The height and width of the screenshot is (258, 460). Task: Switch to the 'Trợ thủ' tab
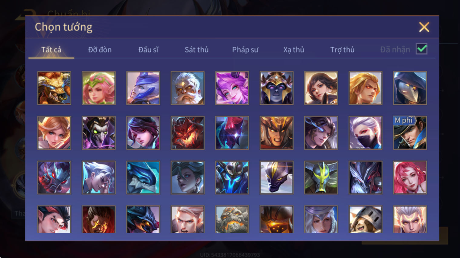click(x=342, y=49)
